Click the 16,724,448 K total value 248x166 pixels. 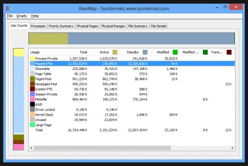(x=77, y=130)
